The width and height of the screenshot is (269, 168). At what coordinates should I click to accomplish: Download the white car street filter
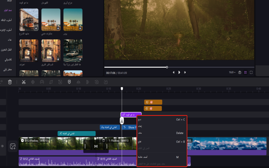click(x=80, y=59)
